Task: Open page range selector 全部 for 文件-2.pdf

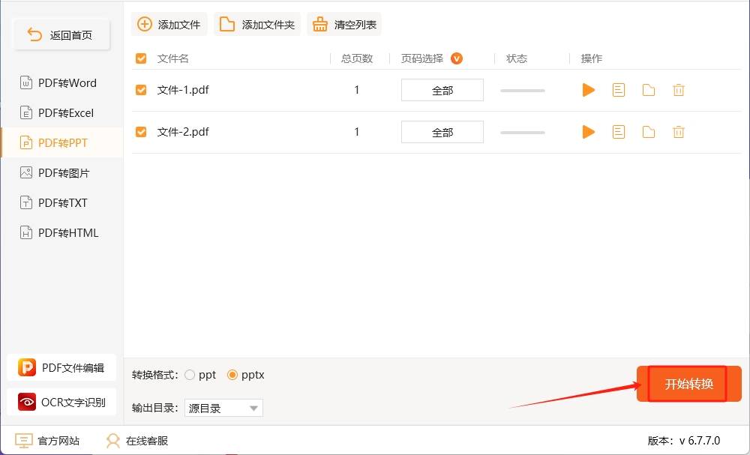Action: (x=442, y=132)
